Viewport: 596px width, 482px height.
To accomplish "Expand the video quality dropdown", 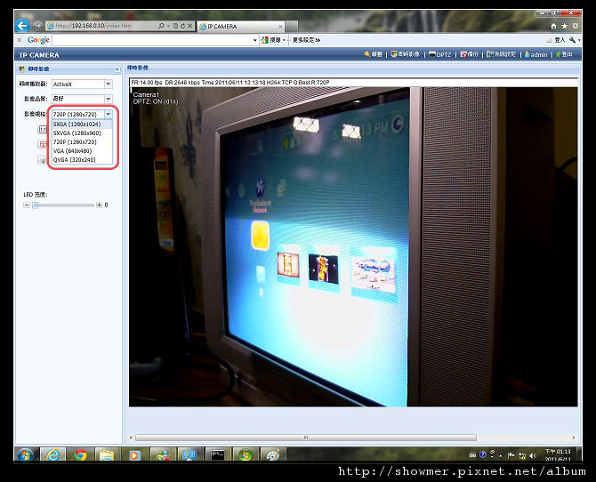I will coord(108,99).
